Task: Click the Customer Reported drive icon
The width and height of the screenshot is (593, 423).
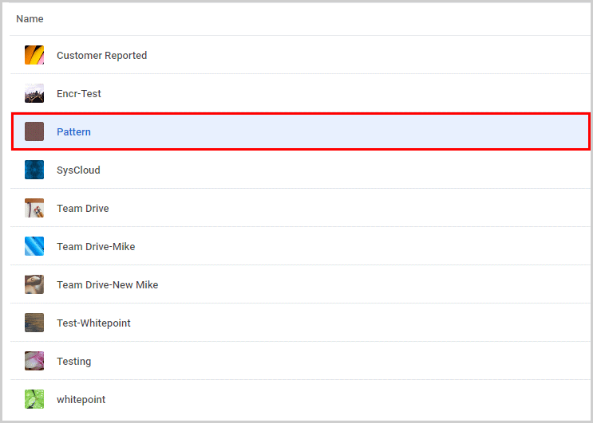Action: tap(34, 55)
